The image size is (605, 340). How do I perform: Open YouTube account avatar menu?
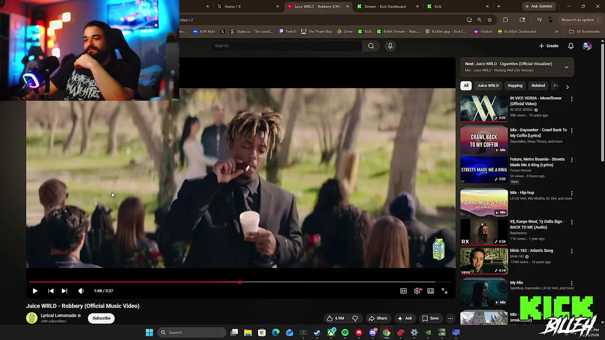click(x=587, y=46)
